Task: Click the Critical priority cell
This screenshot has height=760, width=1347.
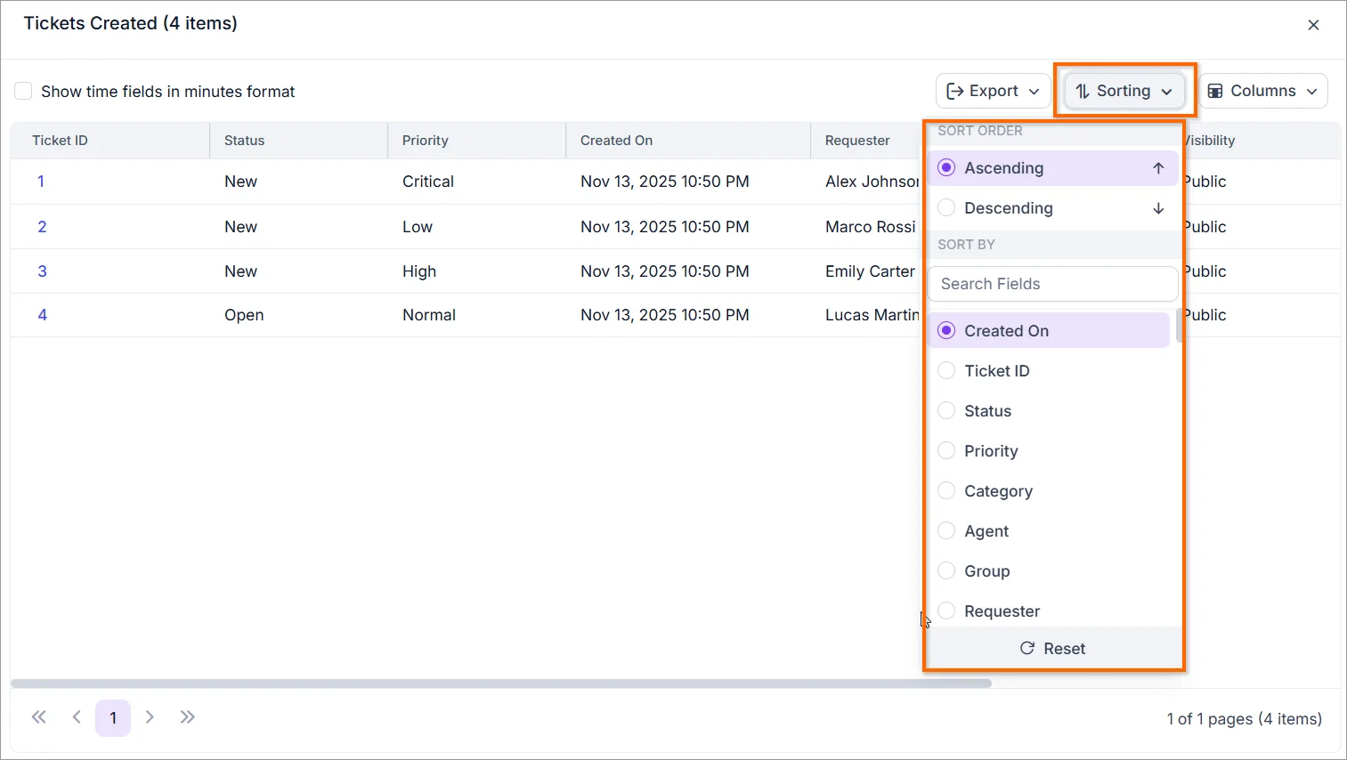Action: click(x=428, y=182)
